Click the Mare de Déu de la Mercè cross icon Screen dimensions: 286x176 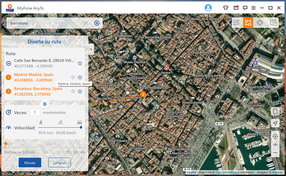(179, 144)
